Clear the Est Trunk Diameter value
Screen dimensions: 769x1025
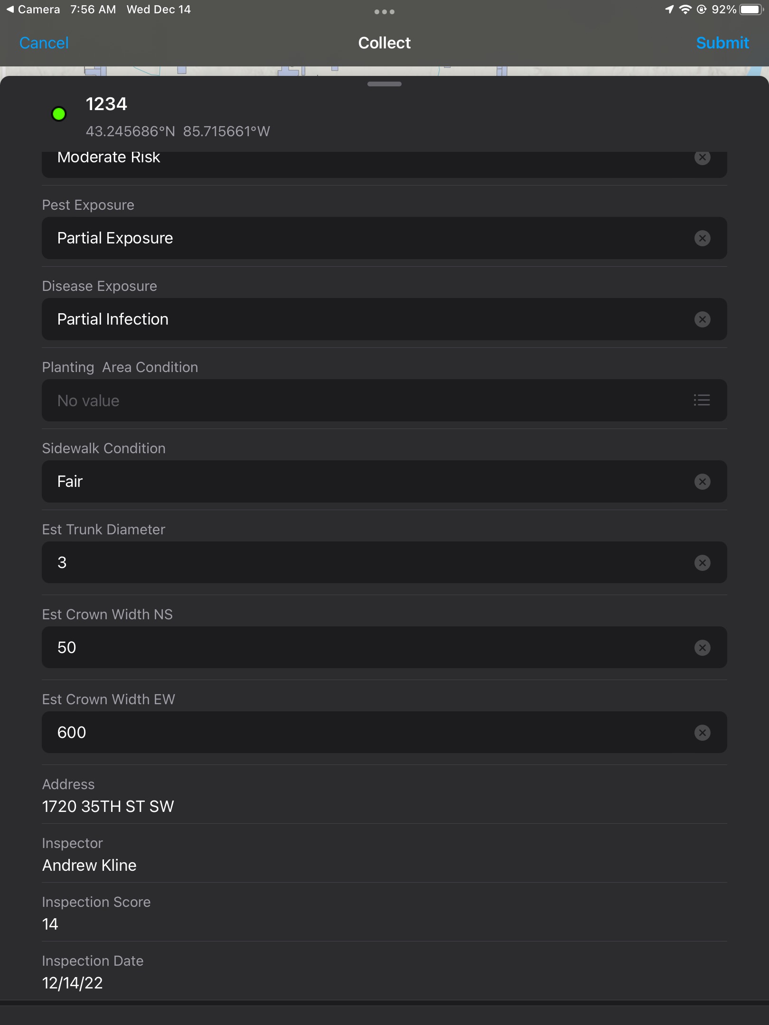702,563
